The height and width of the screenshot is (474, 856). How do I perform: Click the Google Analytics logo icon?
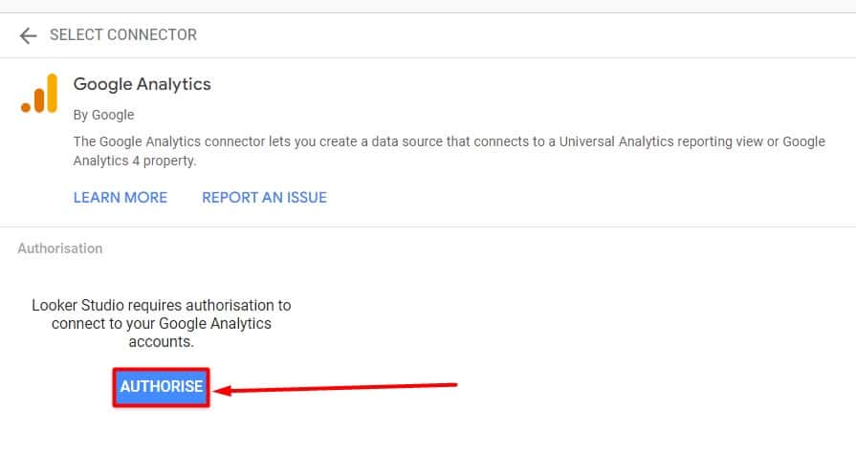click(x=39, y=94)
